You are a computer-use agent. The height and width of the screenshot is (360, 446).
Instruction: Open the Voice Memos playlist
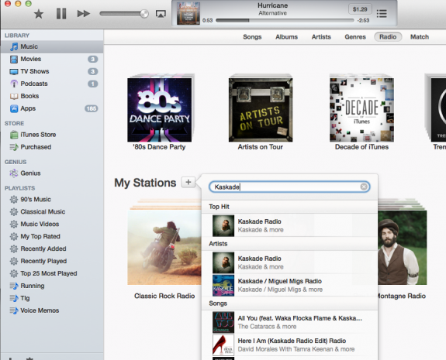(52, 310)
